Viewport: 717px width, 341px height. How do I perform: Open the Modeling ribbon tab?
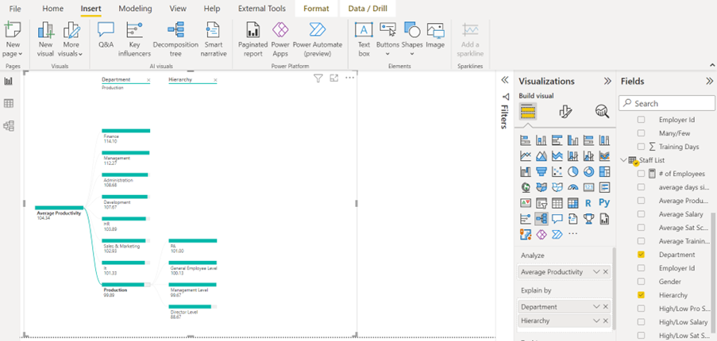pyautogui.click(x=135, y=8)
